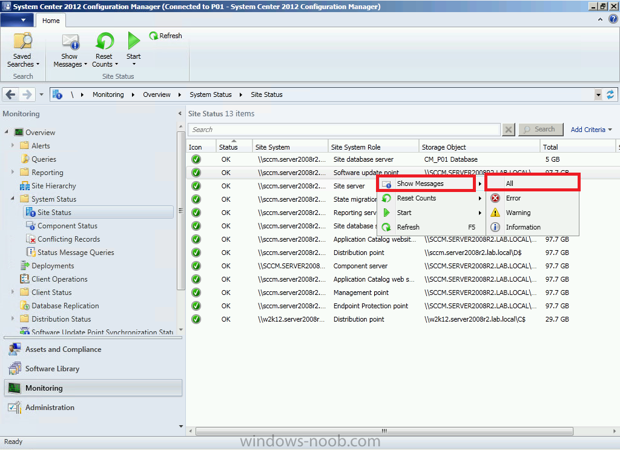Click the Error icon in the submenu
620x450 pixels.
click(495, 198)
